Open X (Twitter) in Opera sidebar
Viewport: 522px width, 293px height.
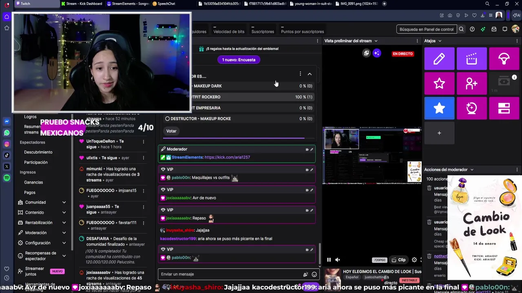tap(7, 166)
